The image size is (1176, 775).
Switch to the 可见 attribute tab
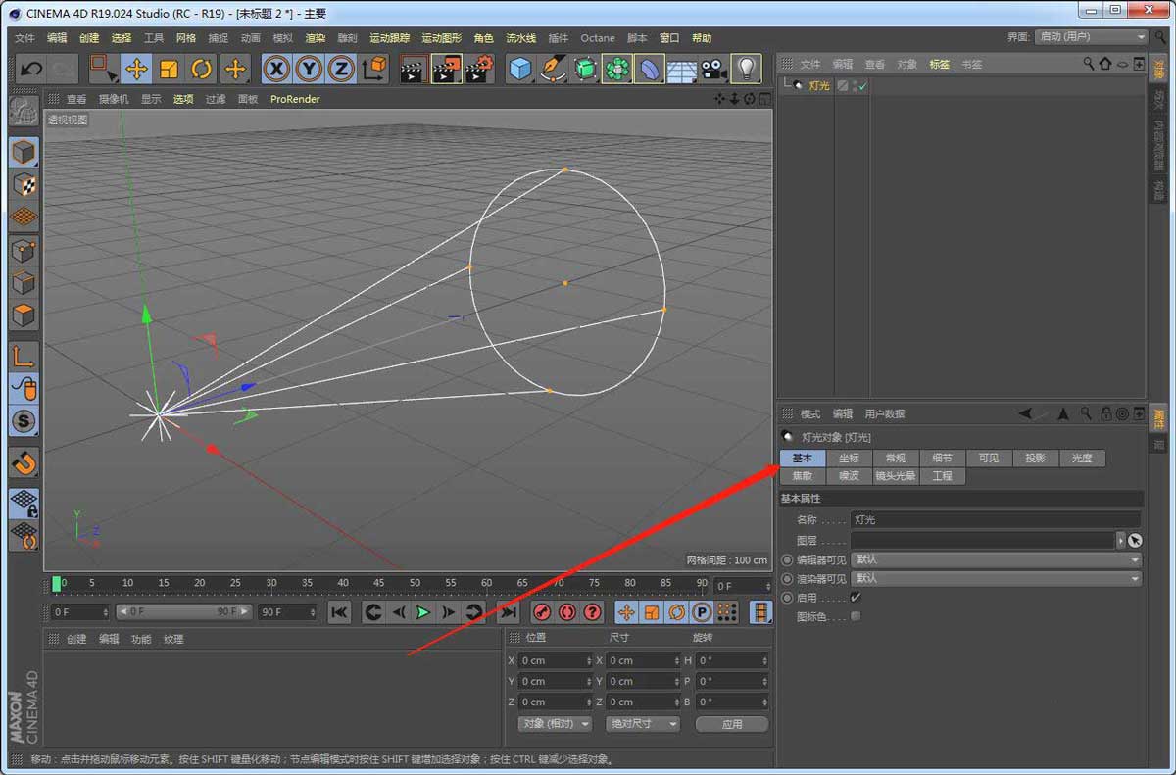[x=989, y=458]
